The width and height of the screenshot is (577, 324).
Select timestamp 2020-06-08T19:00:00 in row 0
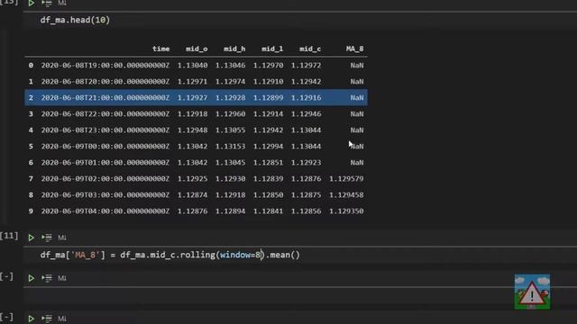(x=105, y=65)
